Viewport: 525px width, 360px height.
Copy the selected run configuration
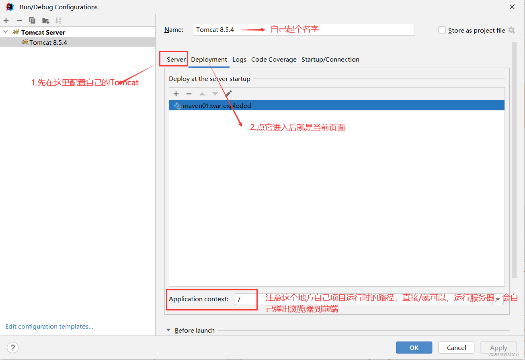[x=32, y=21]
